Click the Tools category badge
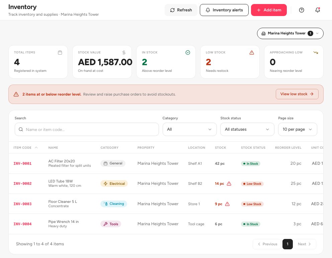This screenshot has width=332, height=258. click(111, 224)
